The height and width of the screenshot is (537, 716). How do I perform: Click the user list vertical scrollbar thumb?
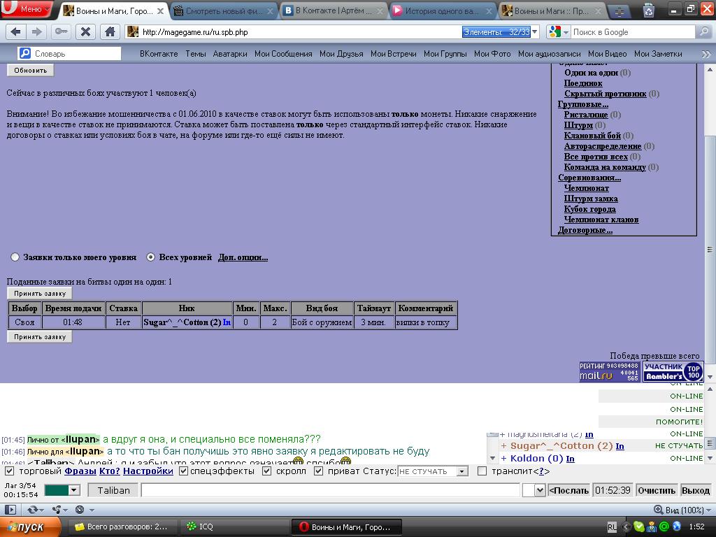(710, 443)
